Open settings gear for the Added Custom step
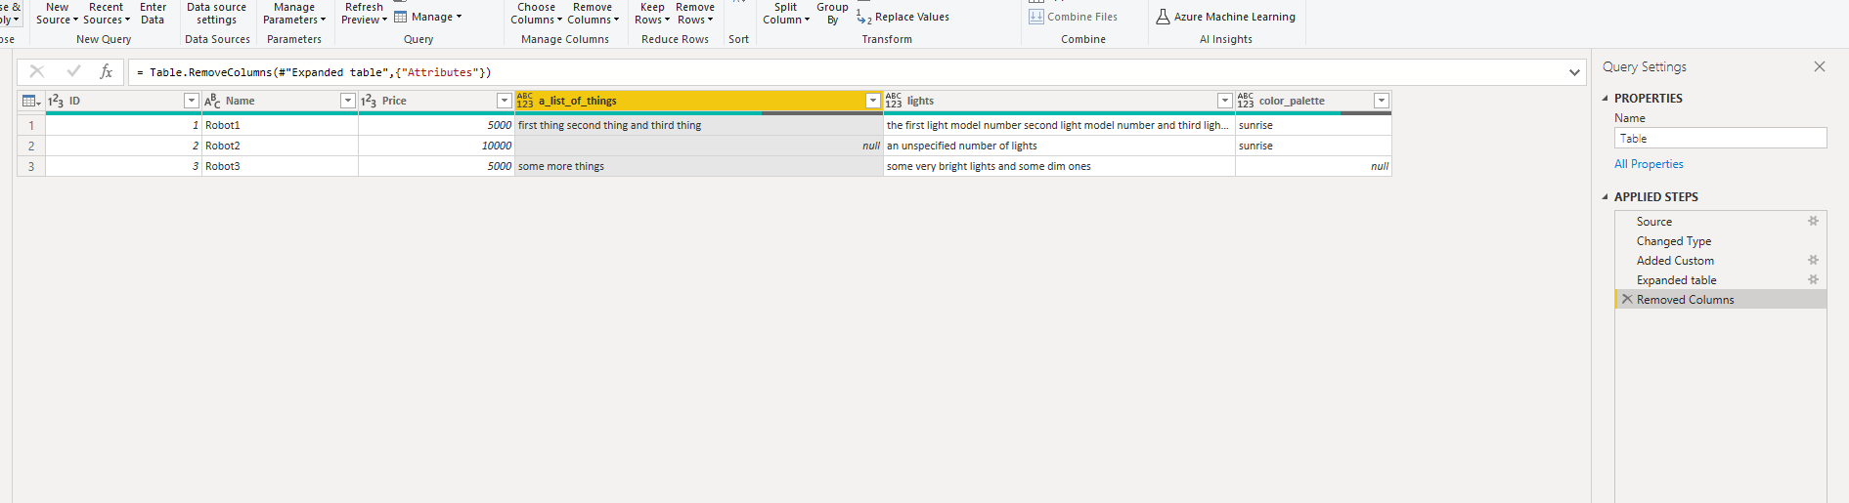1849x503 pixels. click(x=1813, y=260)
